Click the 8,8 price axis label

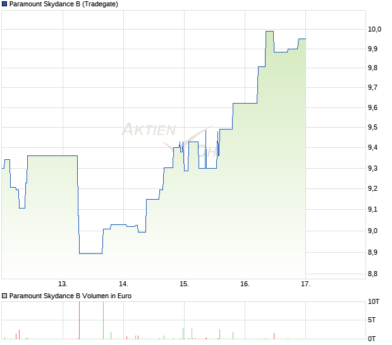(x=373, y=274)
